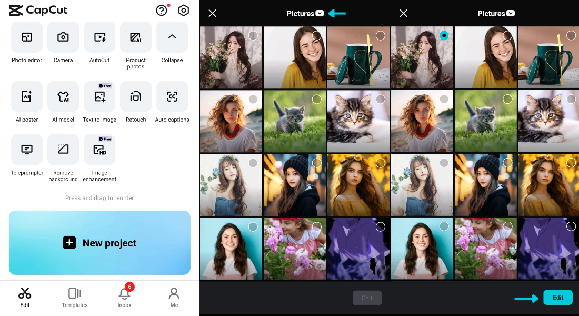Click the cyan Edit button
The width and height of the screenshot is (579, 316).
(x=557, y=298)
